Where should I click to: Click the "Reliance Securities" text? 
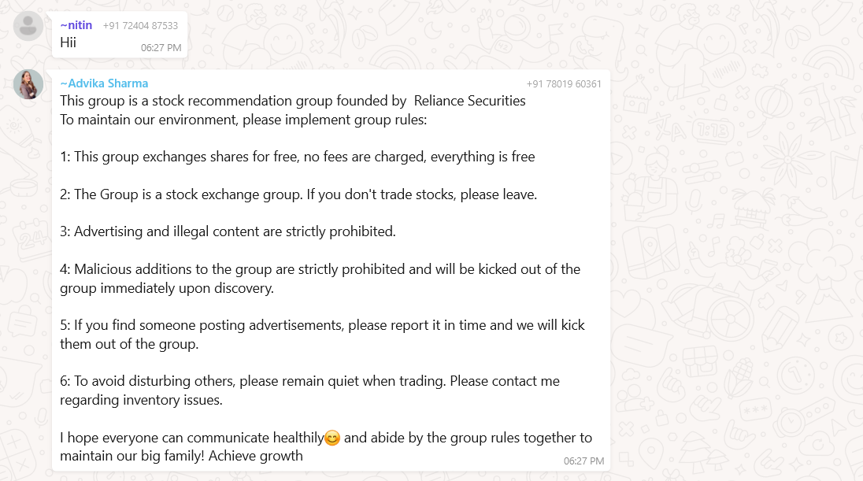[470, 101]
